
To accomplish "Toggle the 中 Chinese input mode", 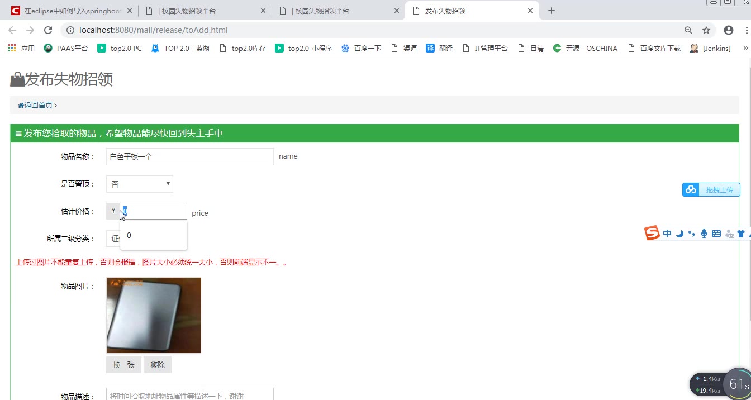I will 667,234.
